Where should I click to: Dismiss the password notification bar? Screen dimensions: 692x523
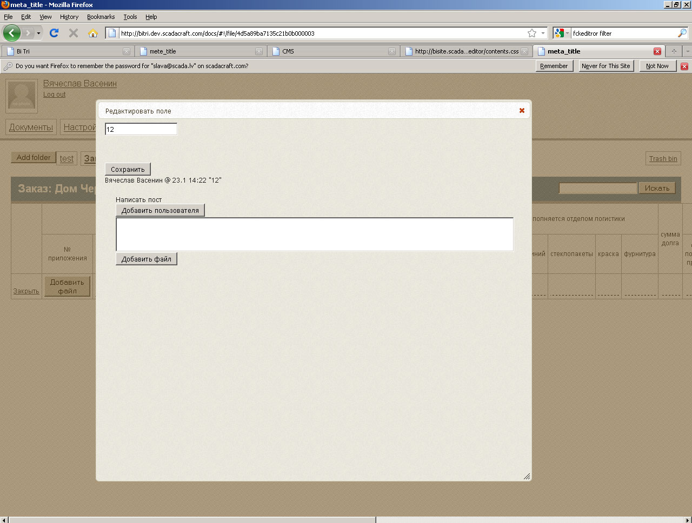click(x=684, y=66)
